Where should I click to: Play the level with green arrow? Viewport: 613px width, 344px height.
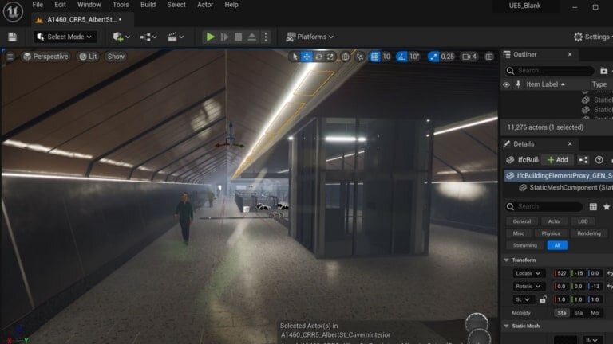point(211,37)
